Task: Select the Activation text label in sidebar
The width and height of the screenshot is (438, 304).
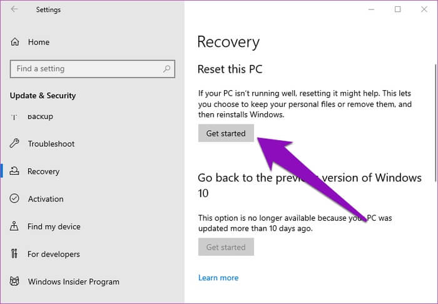Action: coord(46,199)
